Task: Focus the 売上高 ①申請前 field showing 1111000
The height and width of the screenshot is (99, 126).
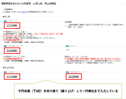Action: [33, 24]
